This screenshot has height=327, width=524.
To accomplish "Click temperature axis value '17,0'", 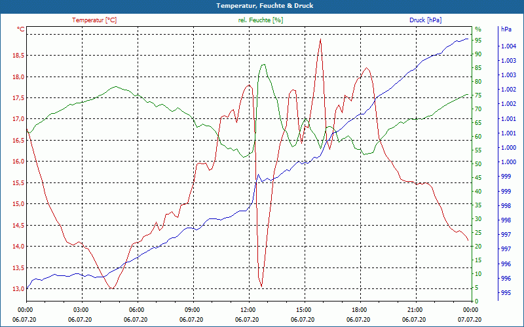I will 18,119.
